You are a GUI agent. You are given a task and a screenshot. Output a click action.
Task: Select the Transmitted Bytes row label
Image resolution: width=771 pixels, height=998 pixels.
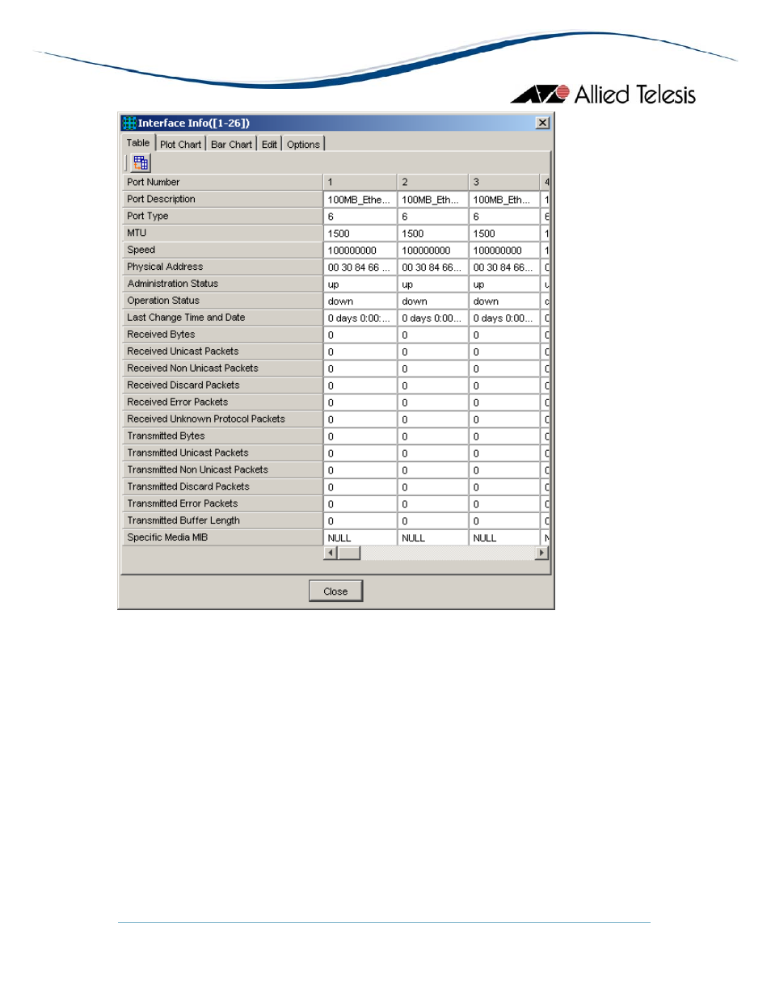click(x=222, y=436)
